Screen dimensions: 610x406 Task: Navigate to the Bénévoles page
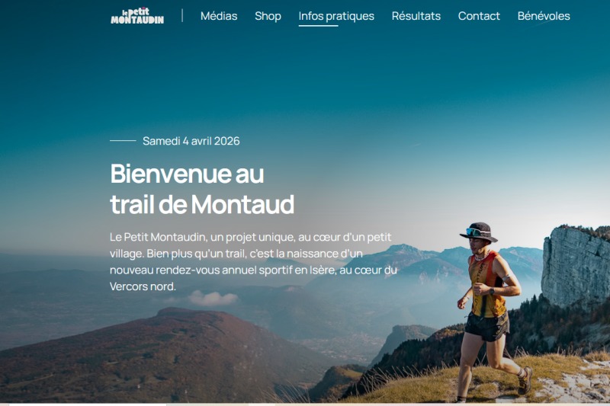[x=544, y=16]
